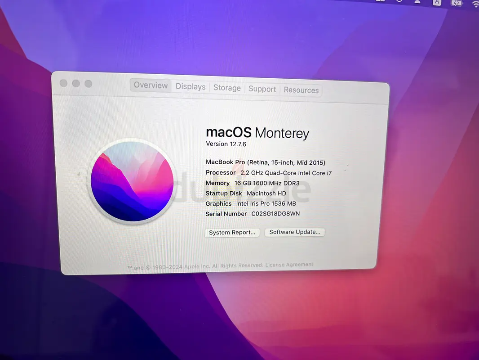Open the Wi-Fi menu bar icon
Screen dimensions: 479x360
(476, 4)
